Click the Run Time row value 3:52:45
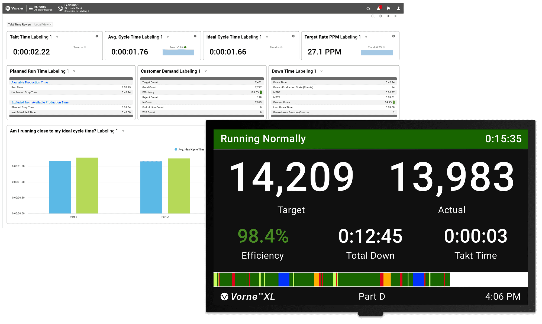The height and width of the screenshot is (324, 542). 126,88
